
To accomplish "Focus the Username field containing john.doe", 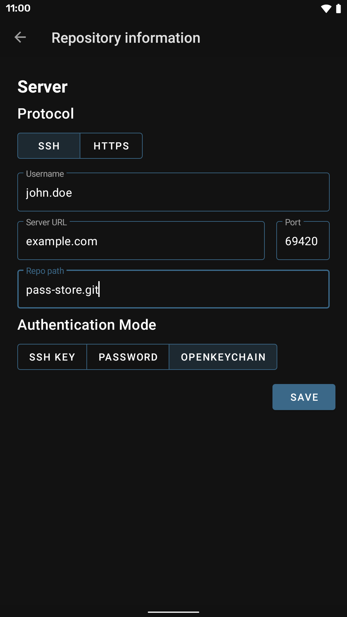I will (x=173, y=192).
